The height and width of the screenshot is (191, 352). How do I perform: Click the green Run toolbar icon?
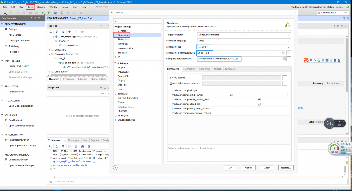click(43, 13)
